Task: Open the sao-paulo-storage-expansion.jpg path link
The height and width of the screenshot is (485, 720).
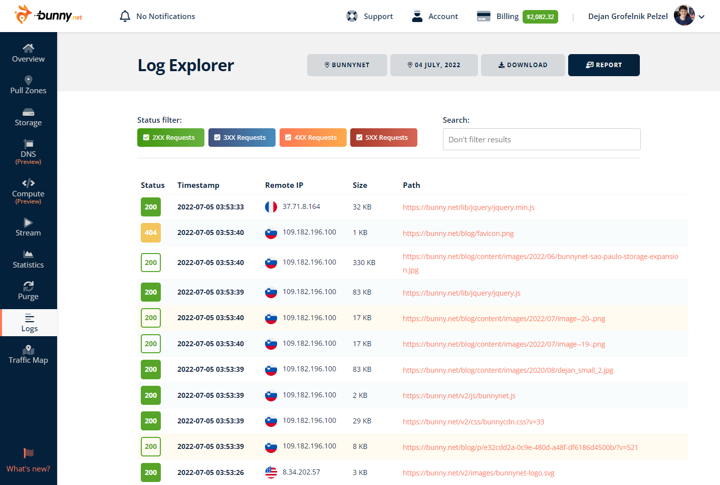Action: pos(541,263)
